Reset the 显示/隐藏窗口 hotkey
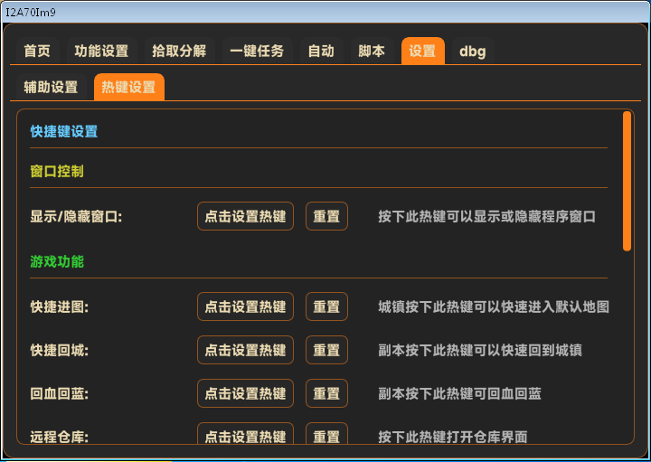The image size is (651, 462). [x=326, y=217]
